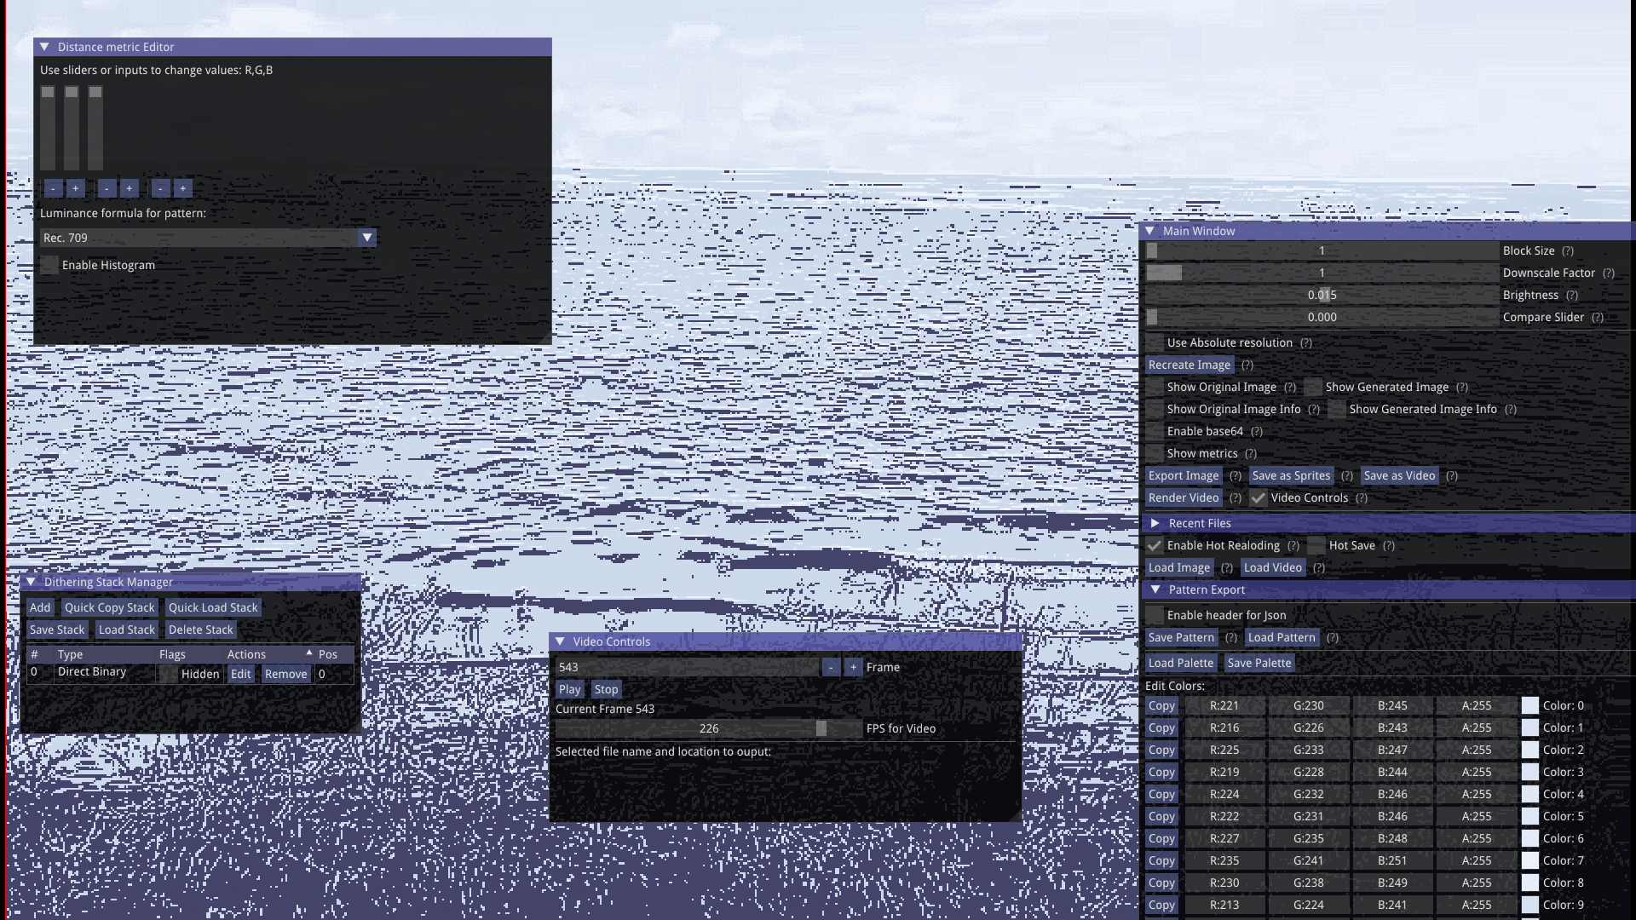Viewport: 1636px width, 920px height.
Task: Click minus button next to Frame field
Action: pyautogui.click(x=831, y=668)
